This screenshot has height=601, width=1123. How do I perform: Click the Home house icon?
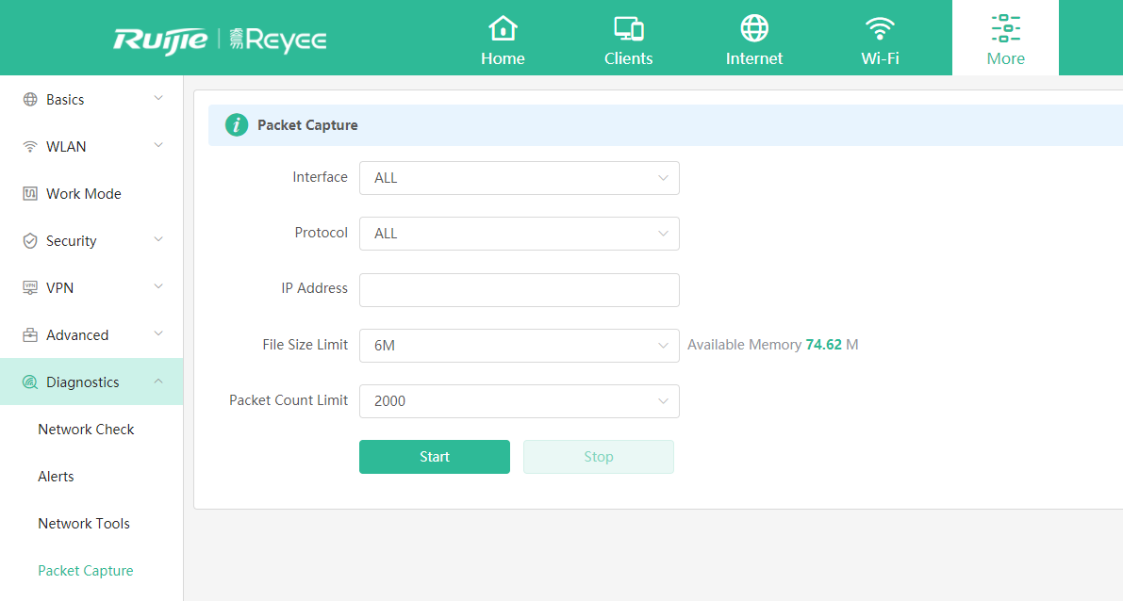tap(503, 28)
